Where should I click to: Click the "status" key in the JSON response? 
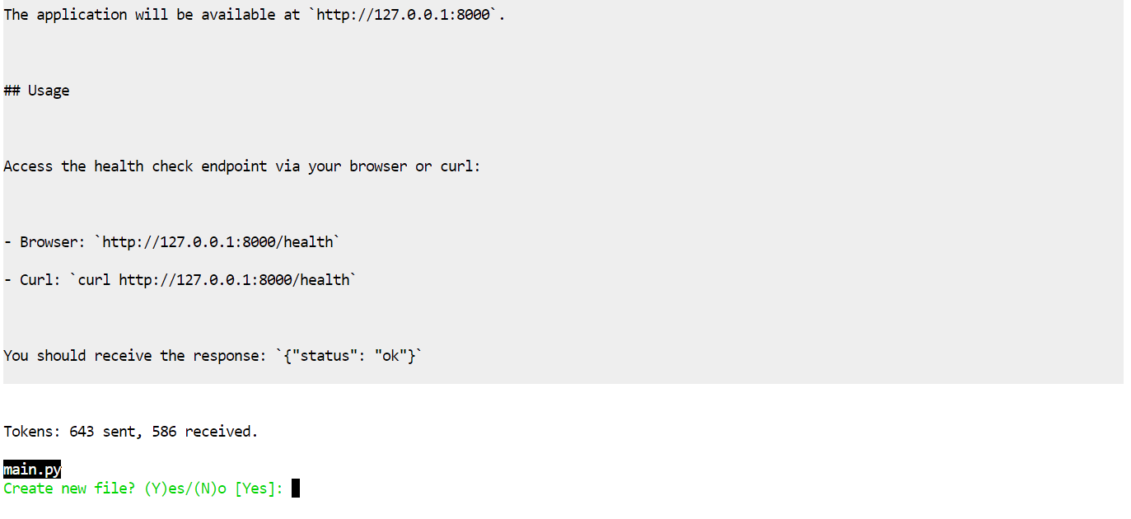[329, 356]
